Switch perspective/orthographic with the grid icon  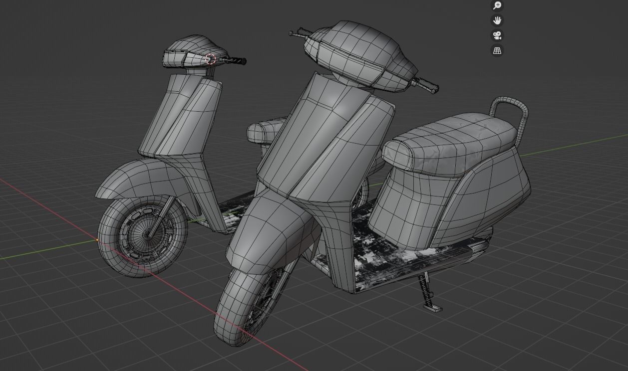point(497,50)
